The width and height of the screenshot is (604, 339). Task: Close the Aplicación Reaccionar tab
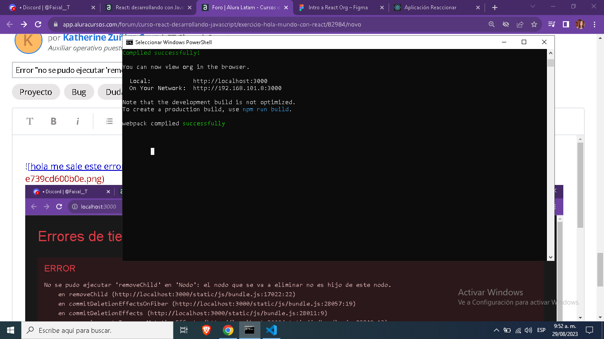[x=478, y=8]
